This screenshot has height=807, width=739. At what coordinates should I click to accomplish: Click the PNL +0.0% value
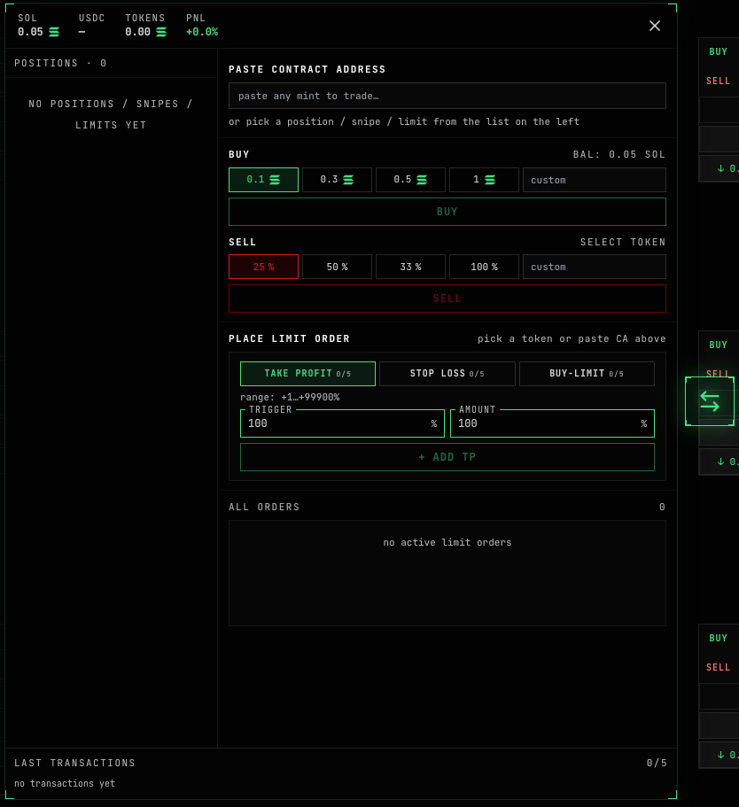(202, 32)
